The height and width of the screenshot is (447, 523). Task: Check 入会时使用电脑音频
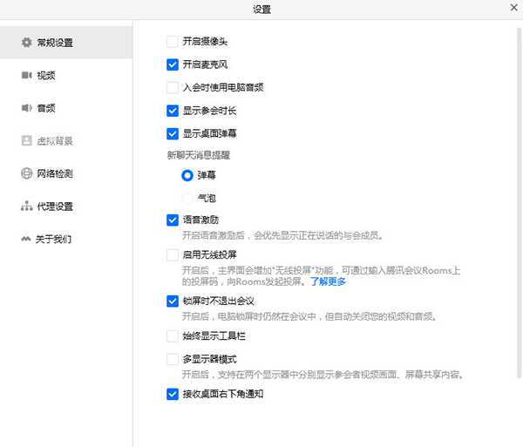173,87
